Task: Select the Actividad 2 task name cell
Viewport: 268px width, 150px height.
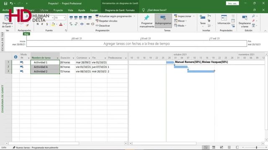Action: coord(45,71)
